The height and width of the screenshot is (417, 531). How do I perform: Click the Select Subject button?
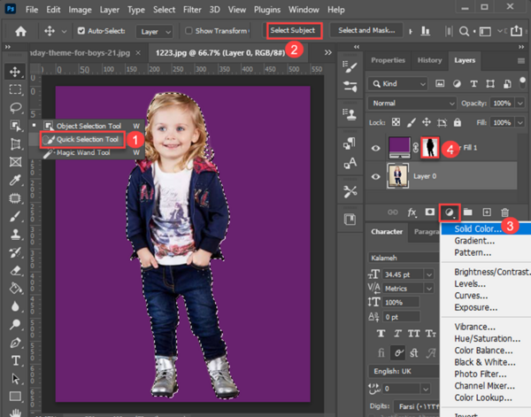(295, 30)
